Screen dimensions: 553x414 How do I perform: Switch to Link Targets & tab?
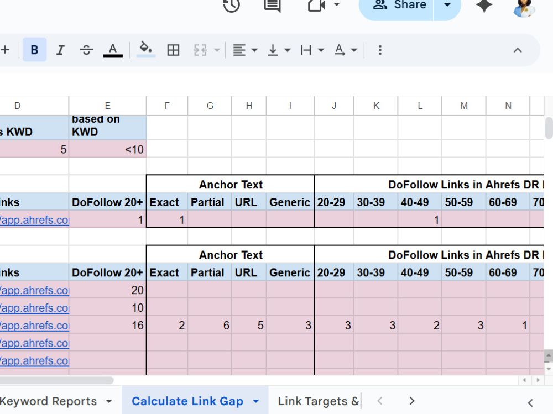[x=319, y=401]
